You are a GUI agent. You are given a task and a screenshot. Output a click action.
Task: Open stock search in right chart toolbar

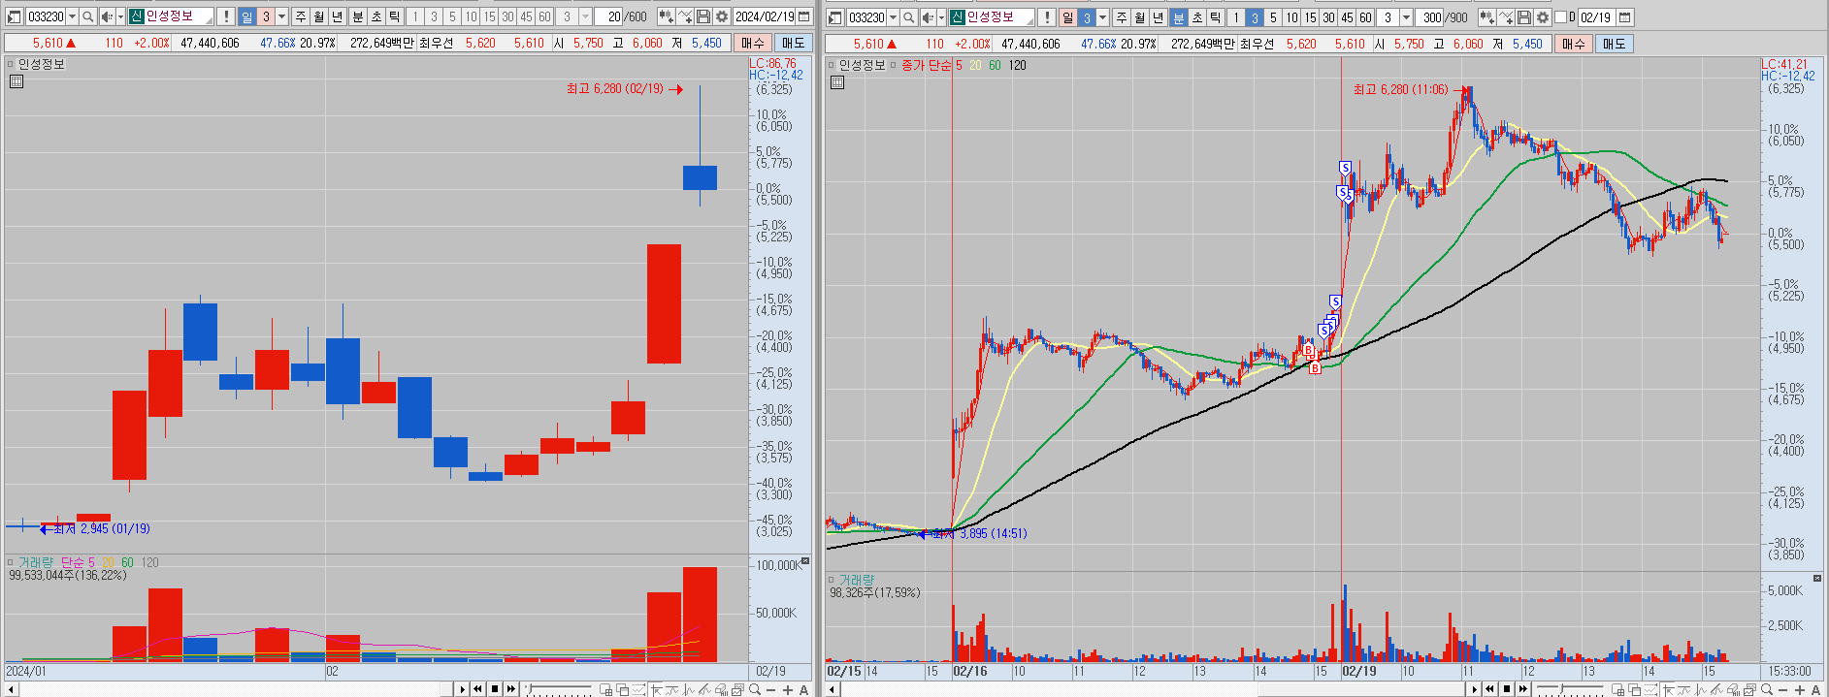pyautogui.click(x=909, y=17)
